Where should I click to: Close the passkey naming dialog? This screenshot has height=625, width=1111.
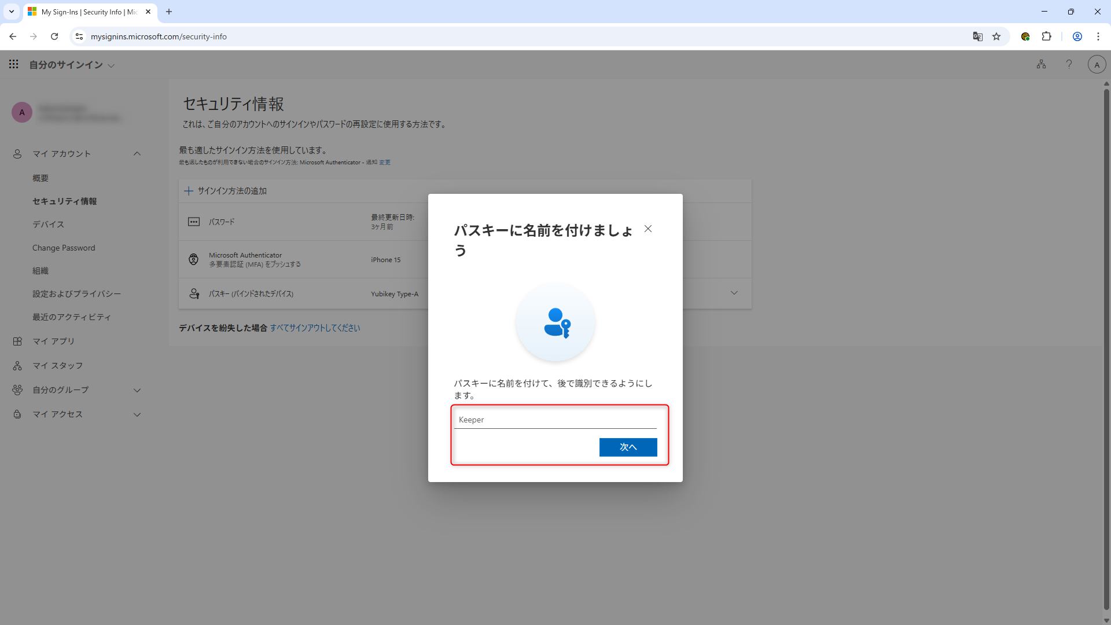click(648, 229)
